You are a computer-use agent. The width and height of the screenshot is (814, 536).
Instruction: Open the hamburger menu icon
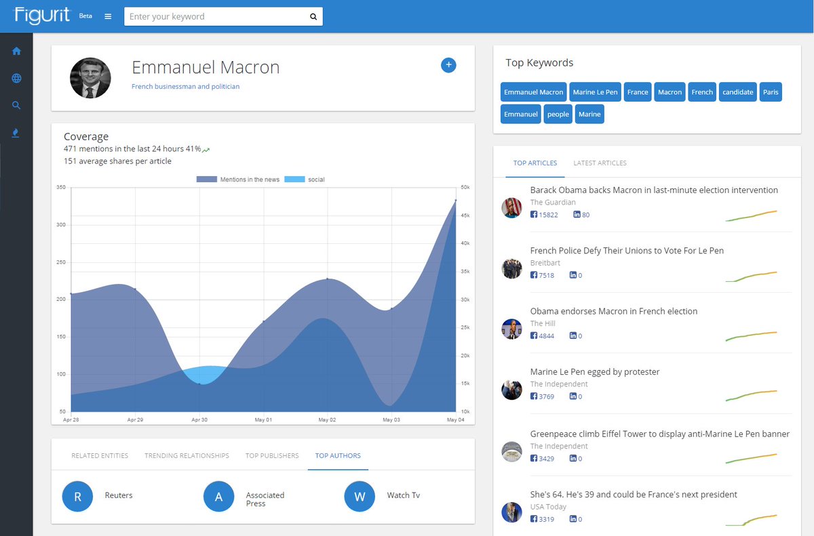tap(108, 16)
